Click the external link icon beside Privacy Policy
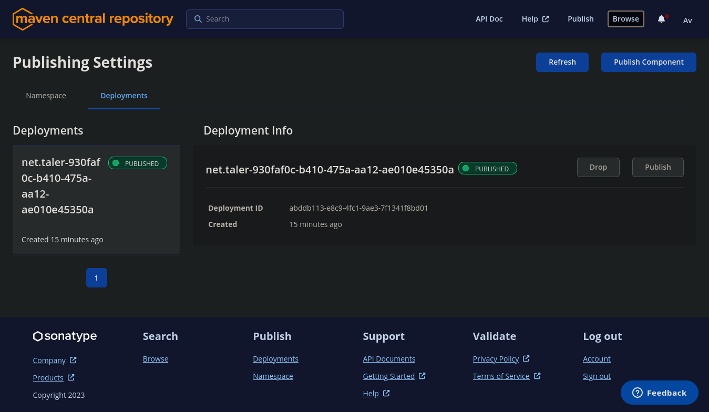Screen dimensions: 709x412 tap(526, 358)
